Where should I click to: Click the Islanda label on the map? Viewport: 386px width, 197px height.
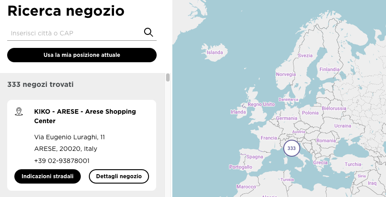[x=215, y=52]
